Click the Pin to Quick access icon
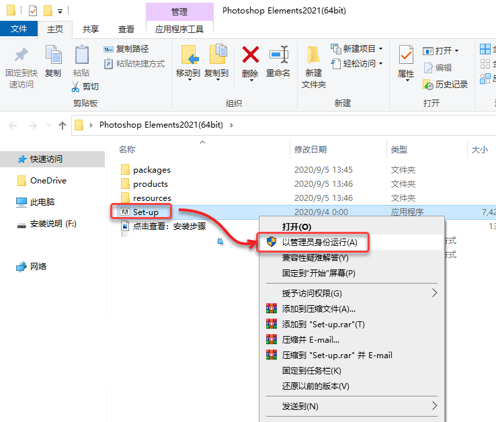Image resolution: width=496 pixels, height=422 pixels. (22, 54)
